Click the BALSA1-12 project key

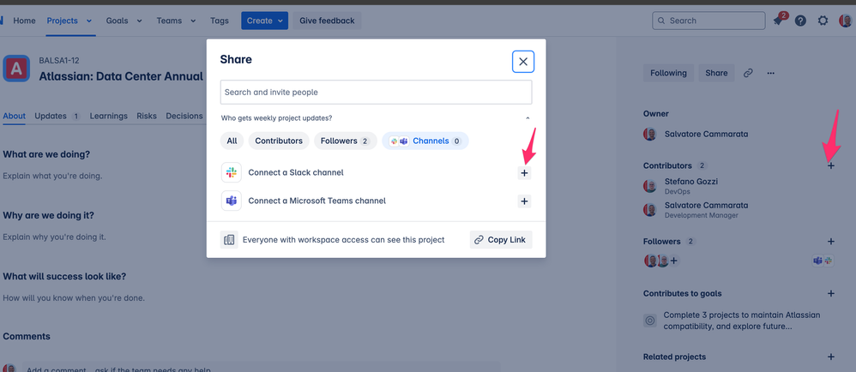pyautogui.click(x=59, y=61)
